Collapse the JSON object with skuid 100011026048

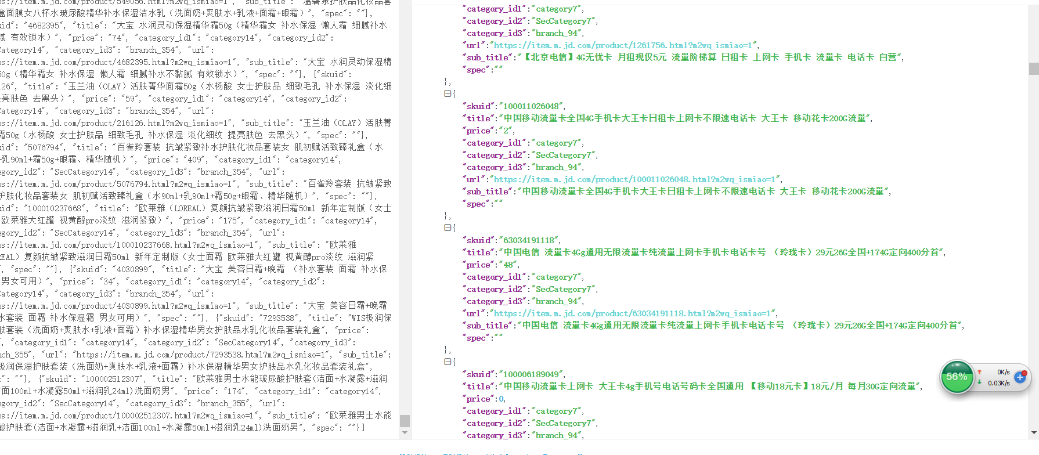click(448, 93)
